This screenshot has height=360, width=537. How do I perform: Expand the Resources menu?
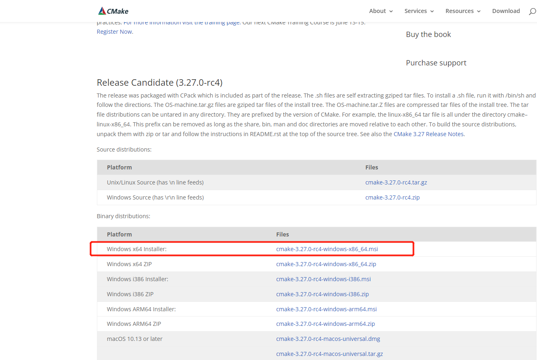point(463,11)
